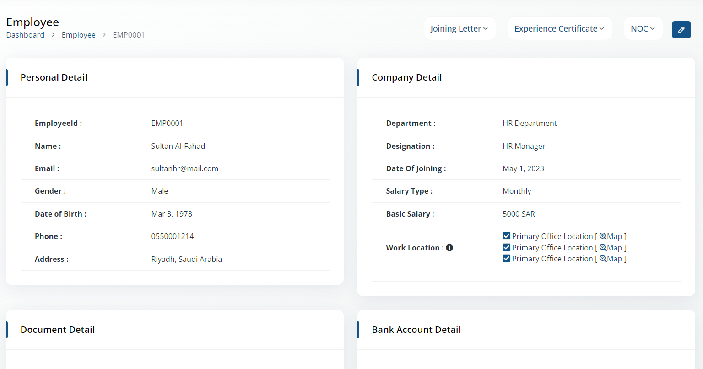Uncheck the second Primary Office Location checkbox
The width and height of the screenshot is (703, 369).
(x=506, y=247)
